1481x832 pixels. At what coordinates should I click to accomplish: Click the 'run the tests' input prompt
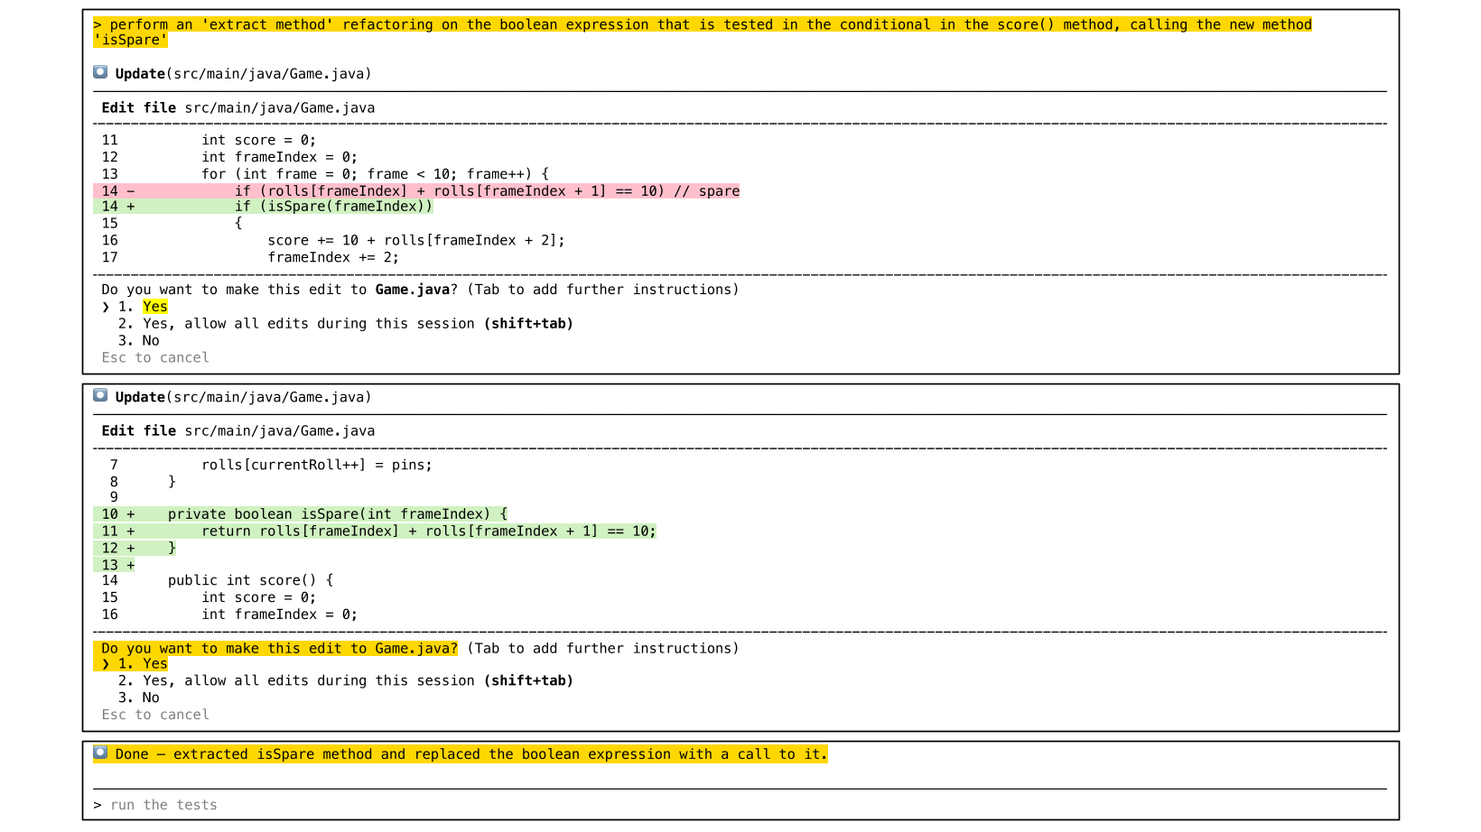click(163, 805)
